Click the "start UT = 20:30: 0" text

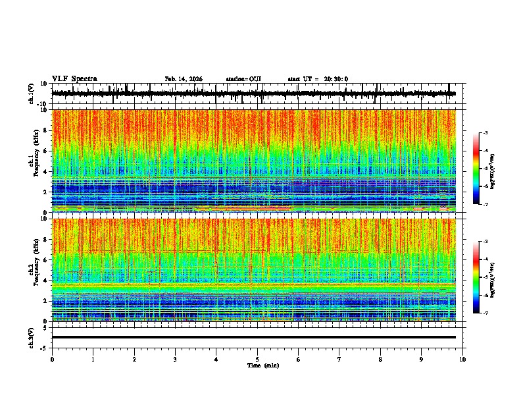pyautogui.click(x=318, y=79)
